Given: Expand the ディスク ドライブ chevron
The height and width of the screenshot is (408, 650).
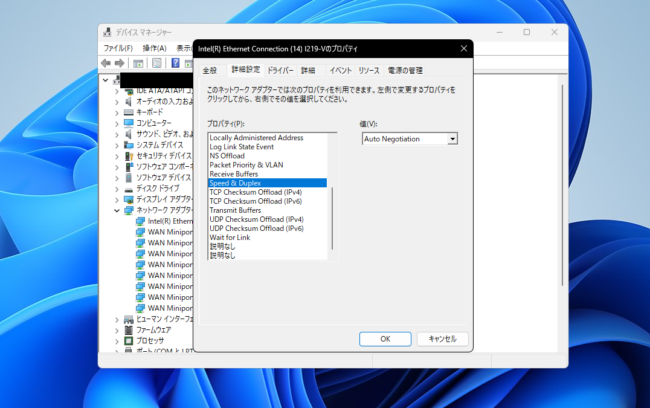Looking at the screenshot, I should tap(117, 189).
